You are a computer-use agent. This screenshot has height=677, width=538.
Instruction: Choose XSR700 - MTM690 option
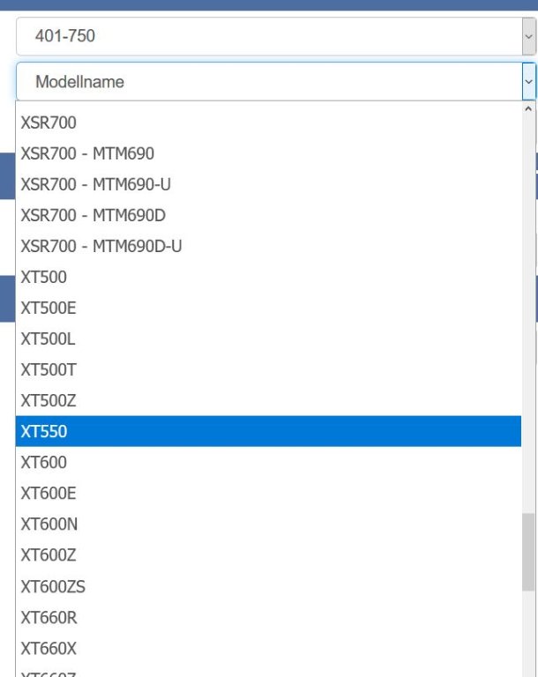268,153
